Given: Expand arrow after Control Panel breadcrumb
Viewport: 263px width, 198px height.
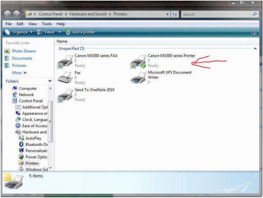Looking at the screenshot, I should click(66, 14).
